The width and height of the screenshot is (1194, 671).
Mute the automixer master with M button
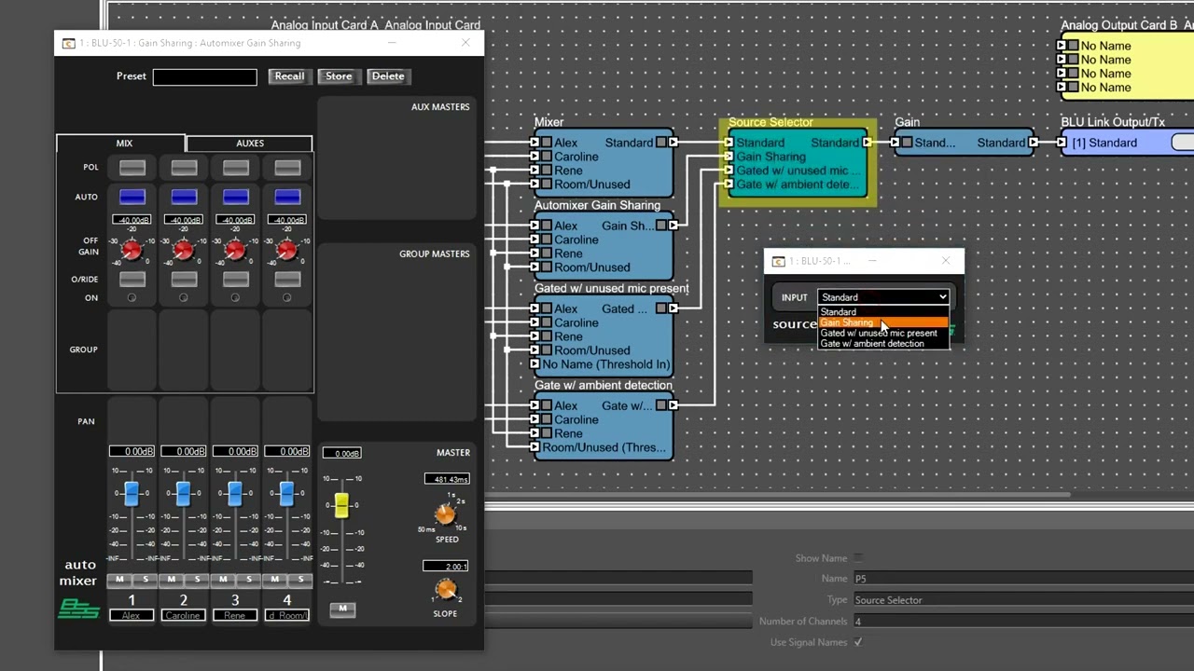[342, 609]
